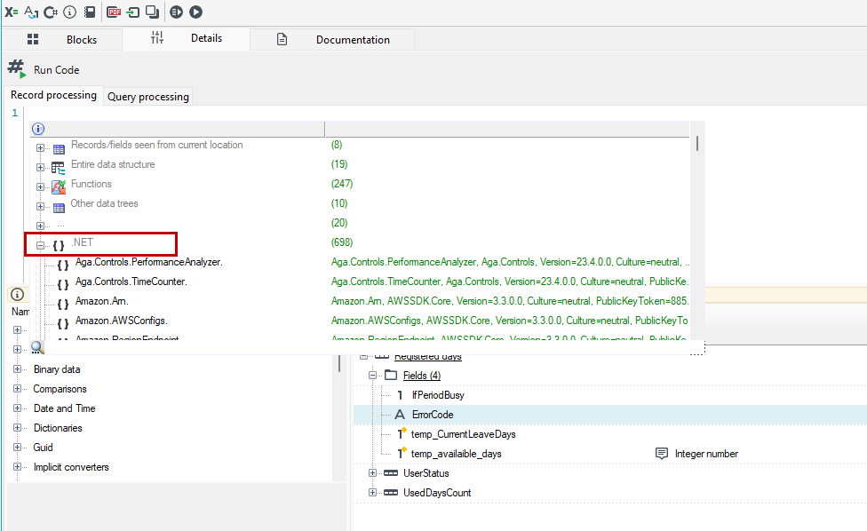Collapse the Fields (4) folder
This screenshot has height=531, width=867.
pyautogui.click(x=373, y=376)
